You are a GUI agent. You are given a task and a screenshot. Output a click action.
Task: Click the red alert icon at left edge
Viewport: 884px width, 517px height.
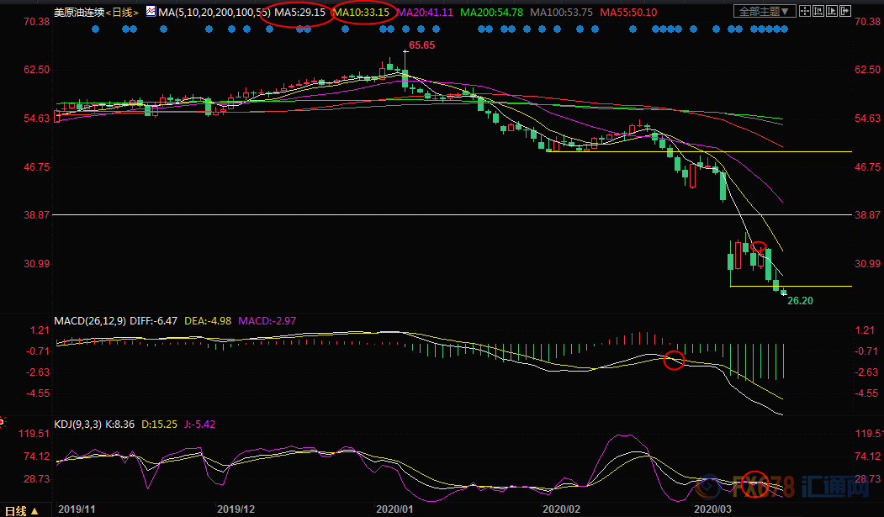pyautogui.click(x=3, y=420)
